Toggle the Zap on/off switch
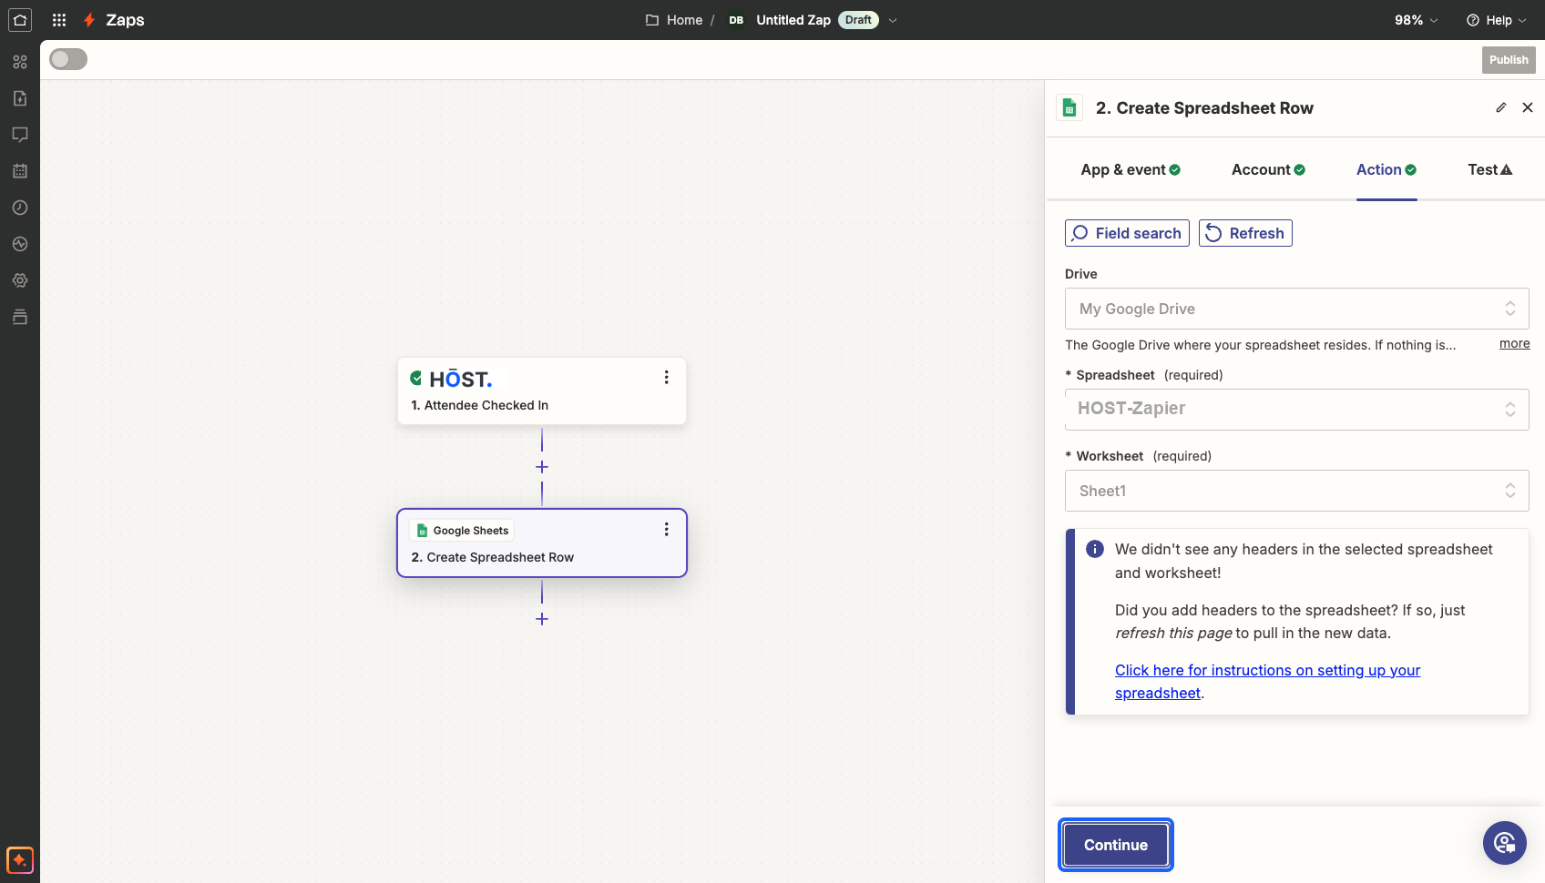The height and width of the screenshot is (883, 1545). (x=68, y=59)
